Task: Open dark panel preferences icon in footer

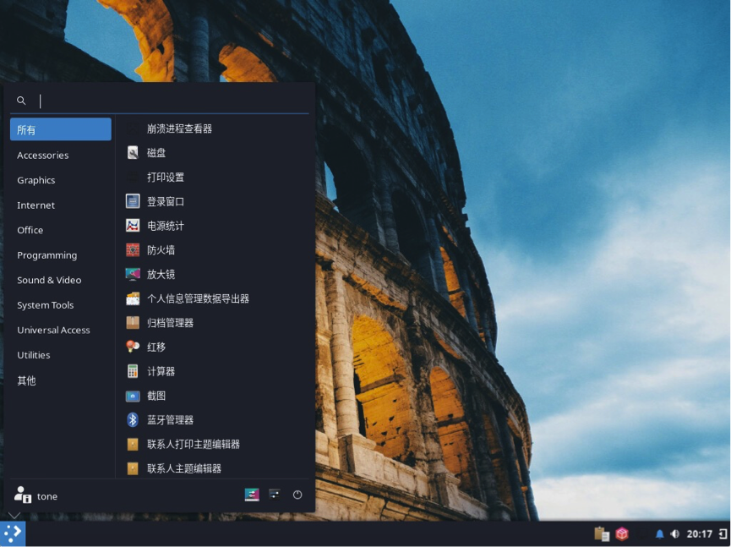Action: click(x=275, y=495)
